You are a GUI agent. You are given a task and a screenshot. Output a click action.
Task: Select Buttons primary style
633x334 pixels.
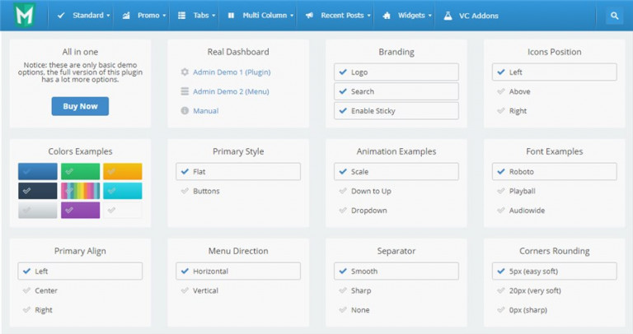click(x=238, y=191)
